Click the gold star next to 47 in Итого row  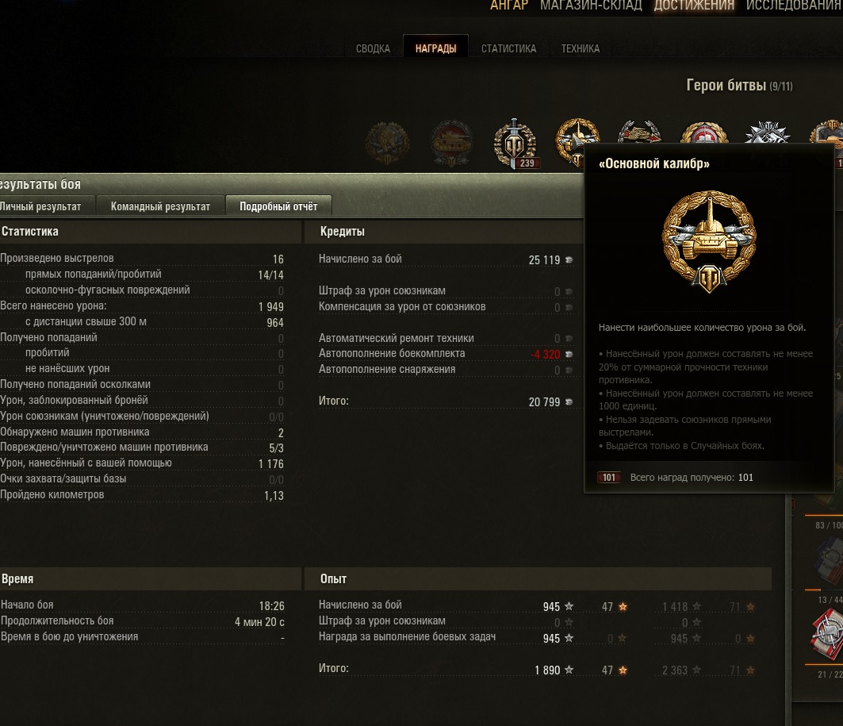pyautogui.click(x=623, y=670)
